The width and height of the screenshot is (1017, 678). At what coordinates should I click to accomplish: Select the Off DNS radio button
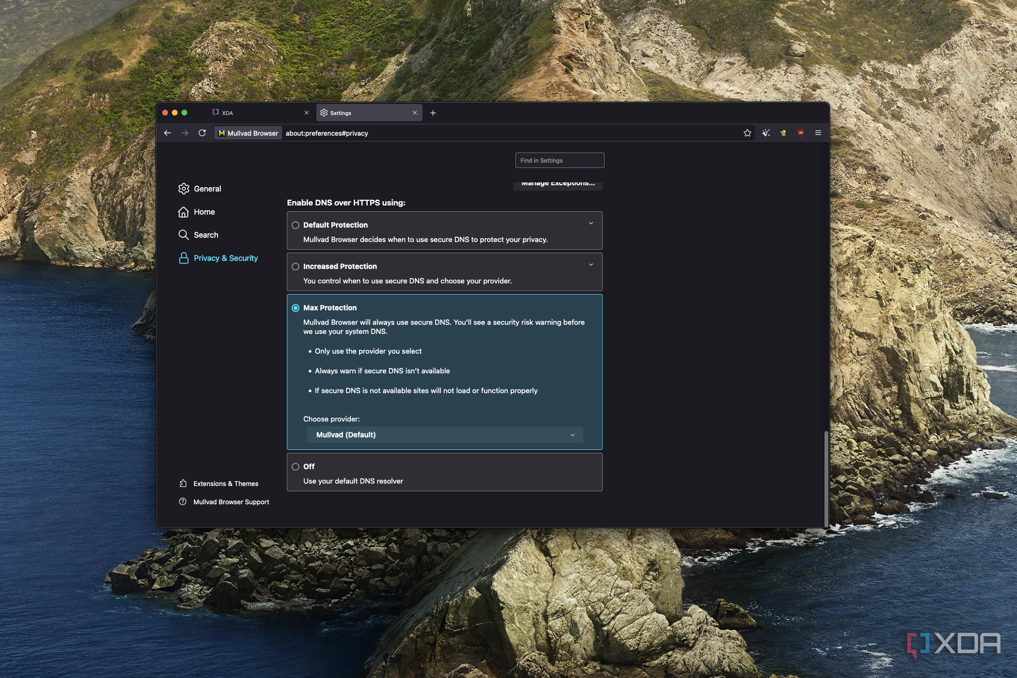click(296, 467)
